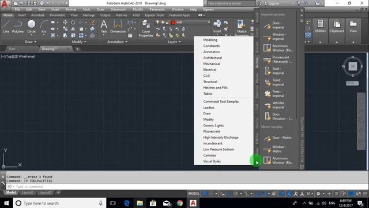369x208 pixels.
Task: Open Microsoft Edge from taskbar
Action: 127,203
